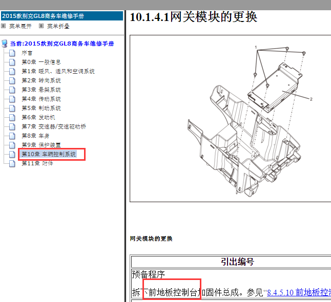
Task: Select 第10章 车辆控制系统 chapter
Action: (x=49, y=154)
